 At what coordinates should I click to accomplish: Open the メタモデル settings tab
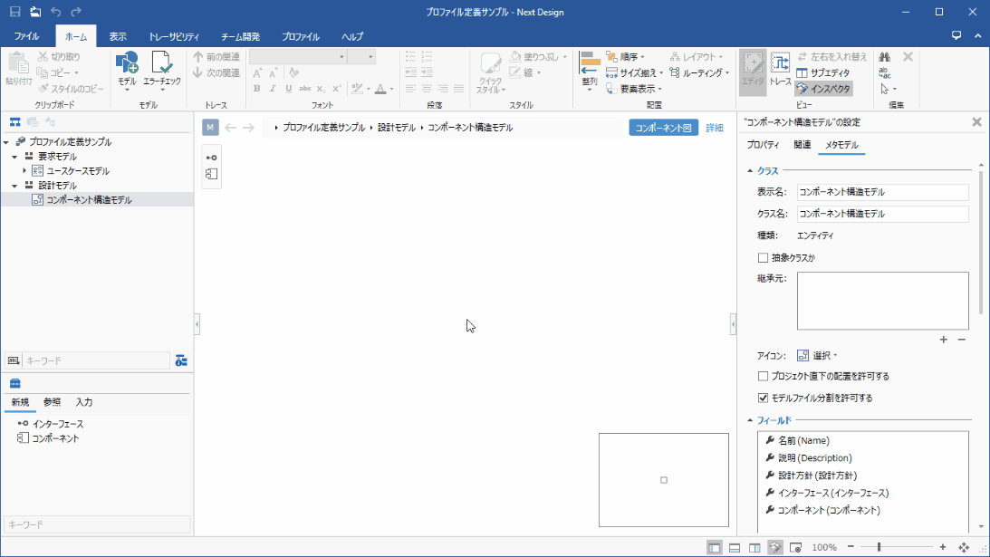point(841,143)
